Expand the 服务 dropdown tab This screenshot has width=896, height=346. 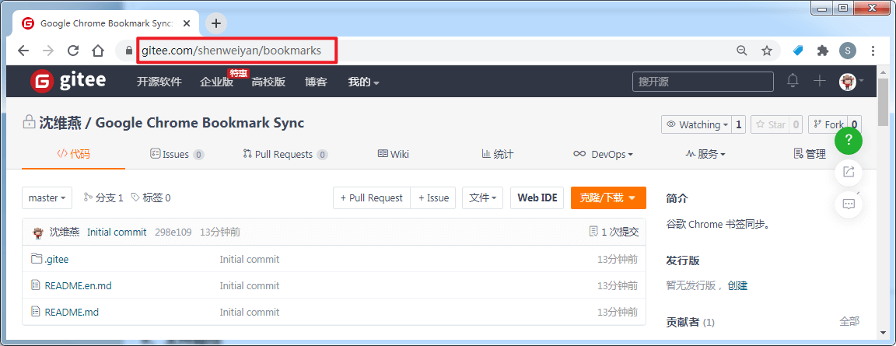[705, 154]
